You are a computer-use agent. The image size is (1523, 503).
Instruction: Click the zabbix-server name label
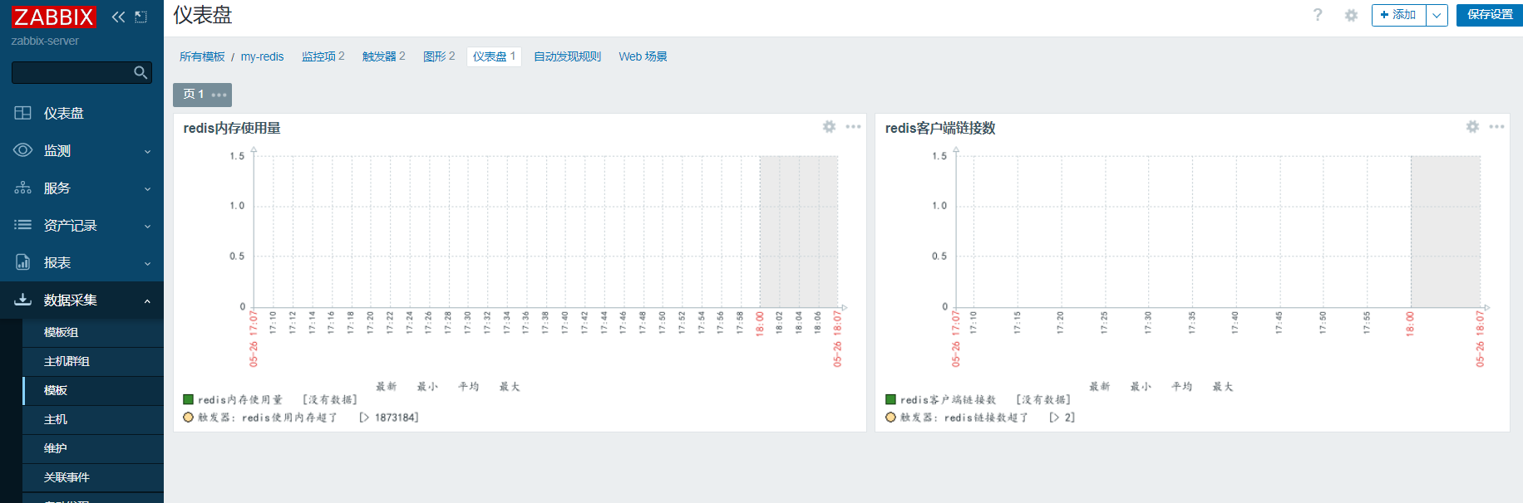pos(45,41)
